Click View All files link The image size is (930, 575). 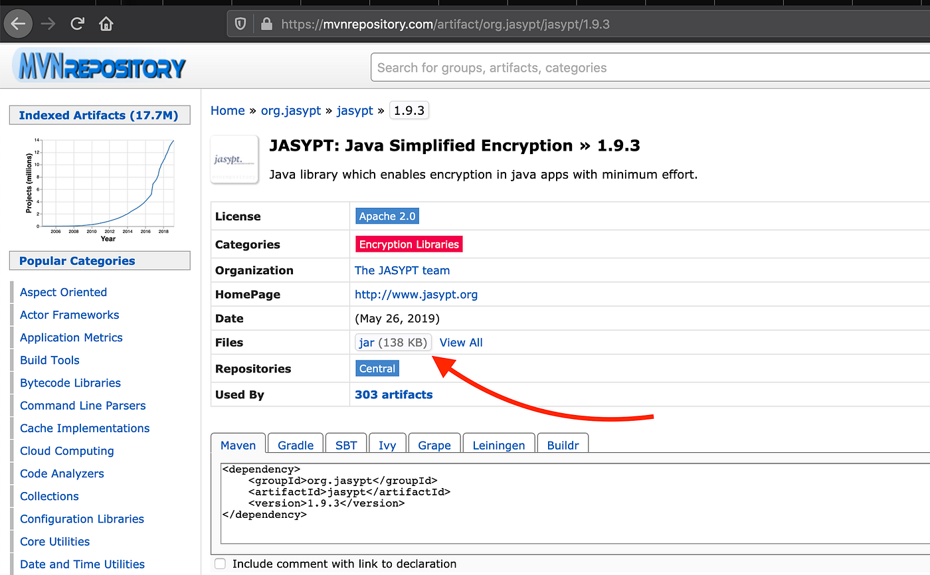coord(461,342)
